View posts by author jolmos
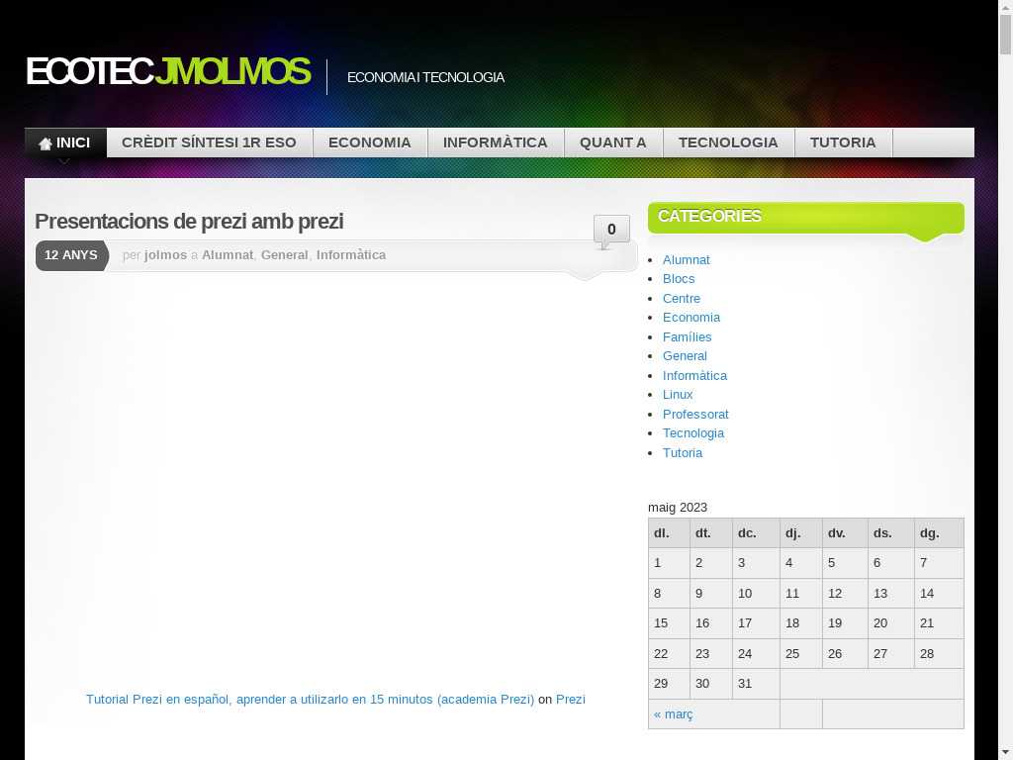This screenshot has width=1013, height=760. 165,255
